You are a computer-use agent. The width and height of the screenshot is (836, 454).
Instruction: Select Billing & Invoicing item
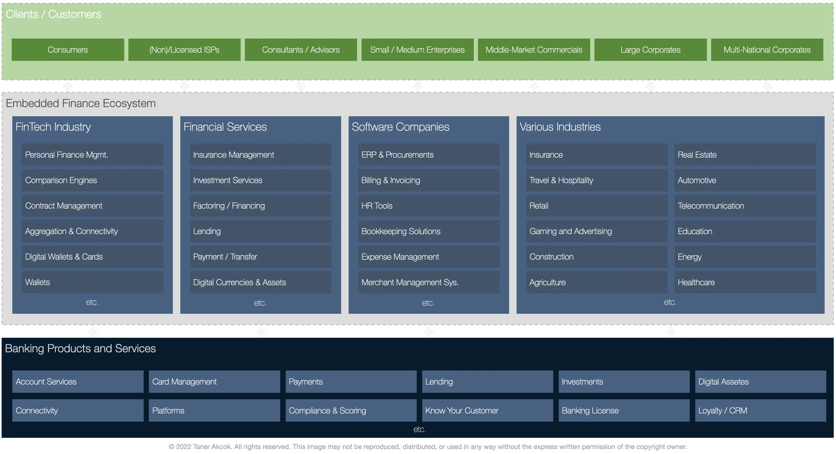[x=429, y=180]
